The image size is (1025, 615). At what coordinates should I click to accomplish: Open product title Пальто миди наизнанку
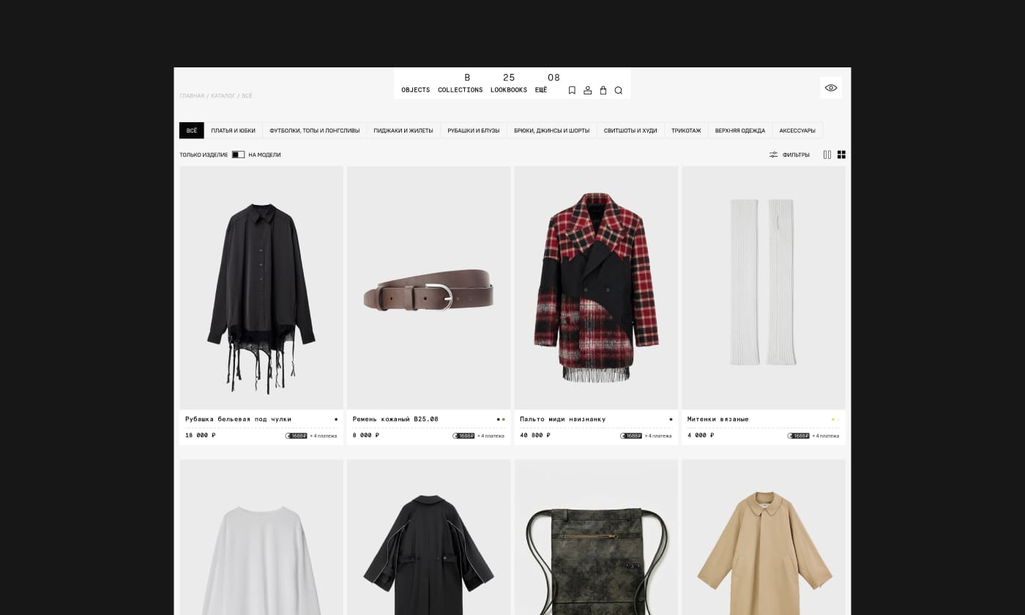(563, 420)
